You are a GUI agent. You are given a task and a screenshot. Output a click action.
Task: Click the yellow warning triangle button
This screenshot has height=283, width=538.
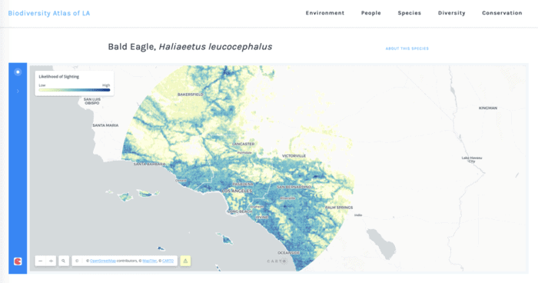pyautogui.click(x=185, y=261)
